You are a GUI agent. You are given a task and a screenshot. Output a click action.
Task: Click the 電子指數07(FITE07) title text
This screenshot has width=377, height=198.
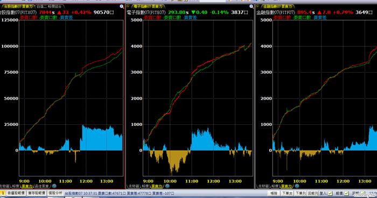[x=146, y=12]
